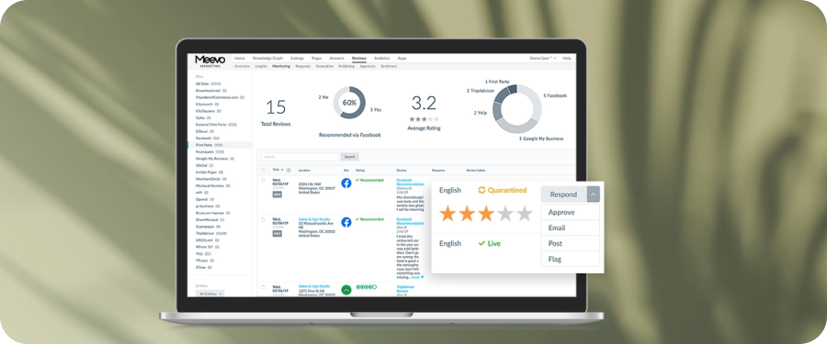The image size is (827, 344).
Task: Open the Knowledge Graph tab
Action: pyautogui.click(x=268, y=58)
